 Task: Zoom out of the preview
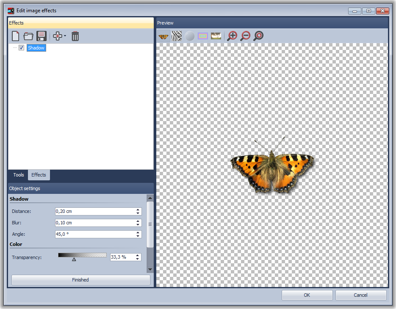[x=245, y=36]
